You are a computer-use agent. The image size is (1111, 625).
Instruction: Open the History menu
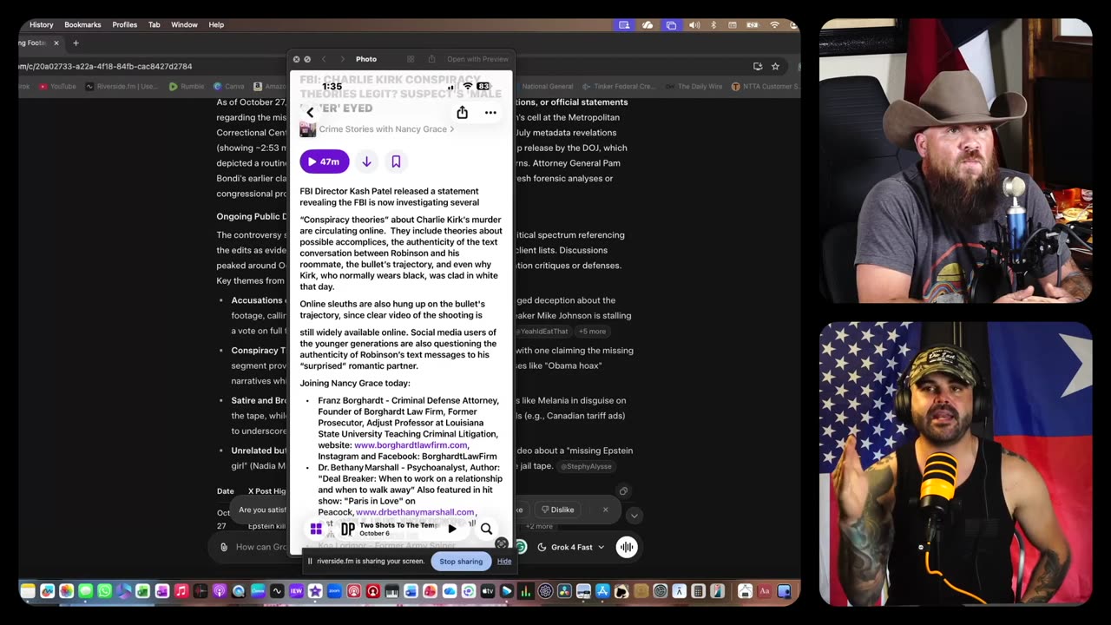click(x=41, y=25)
